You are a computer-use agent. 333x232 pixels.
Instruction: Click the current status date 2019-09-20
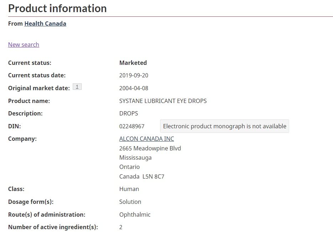[134, 76]
